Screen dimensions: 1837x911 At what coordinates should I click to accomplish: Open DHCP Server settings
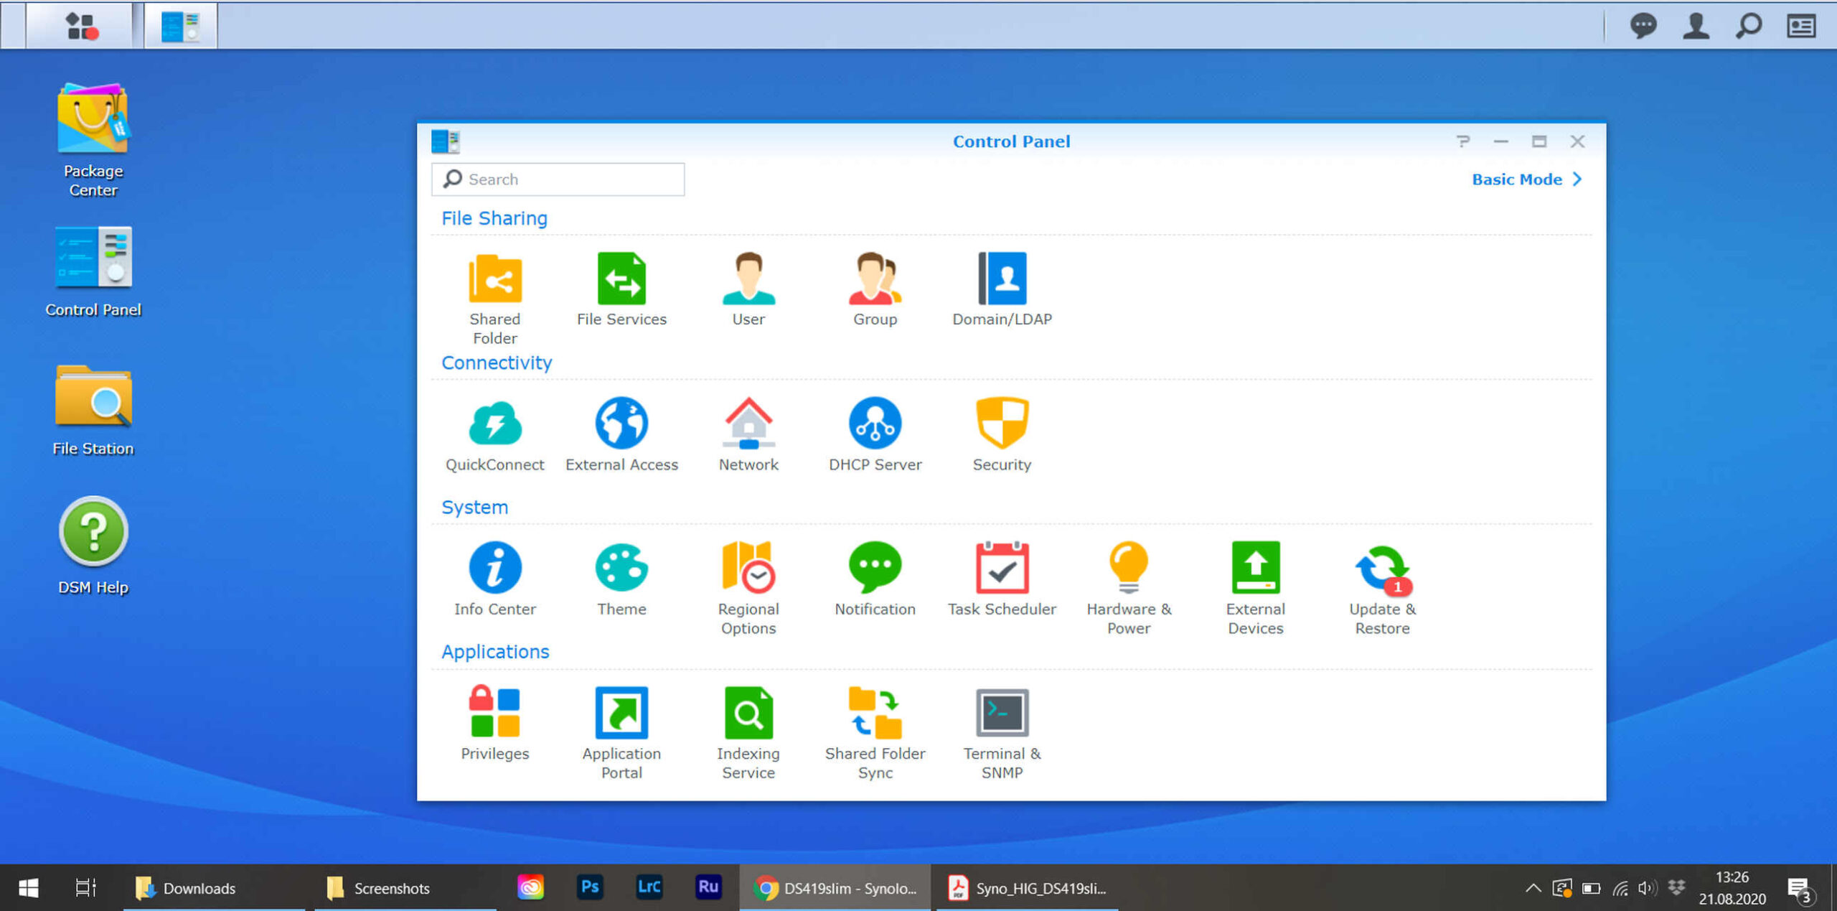875,434
